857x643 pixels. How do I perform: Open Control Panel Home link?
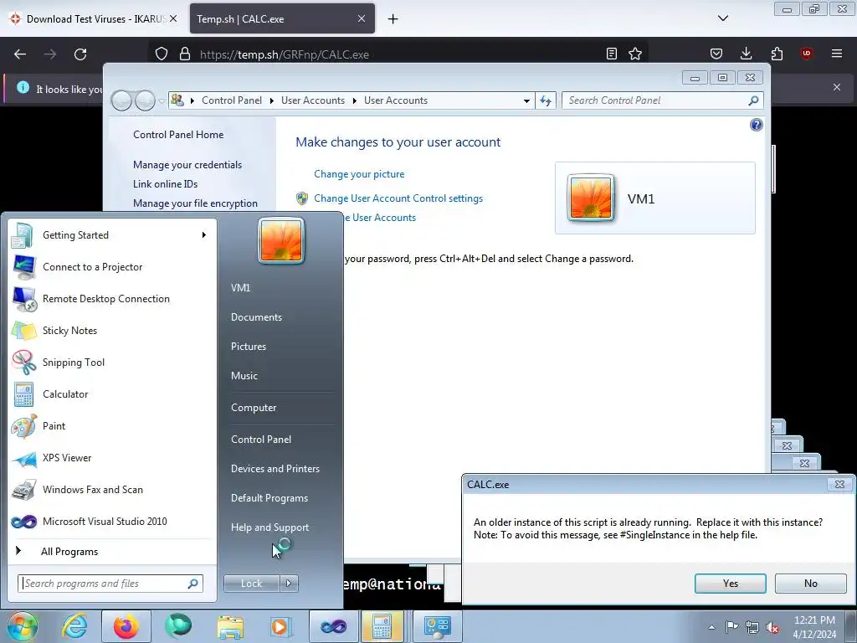178,135
